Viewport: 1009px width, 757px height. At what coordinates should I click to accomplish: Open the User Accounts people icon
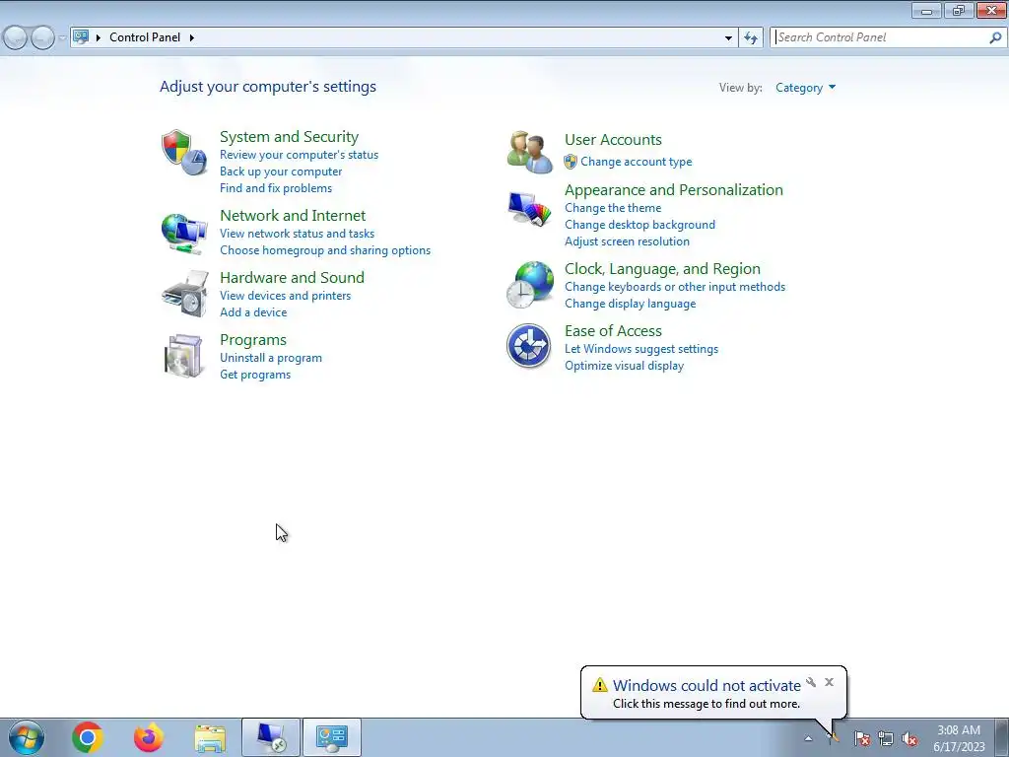tap(529, 153)
